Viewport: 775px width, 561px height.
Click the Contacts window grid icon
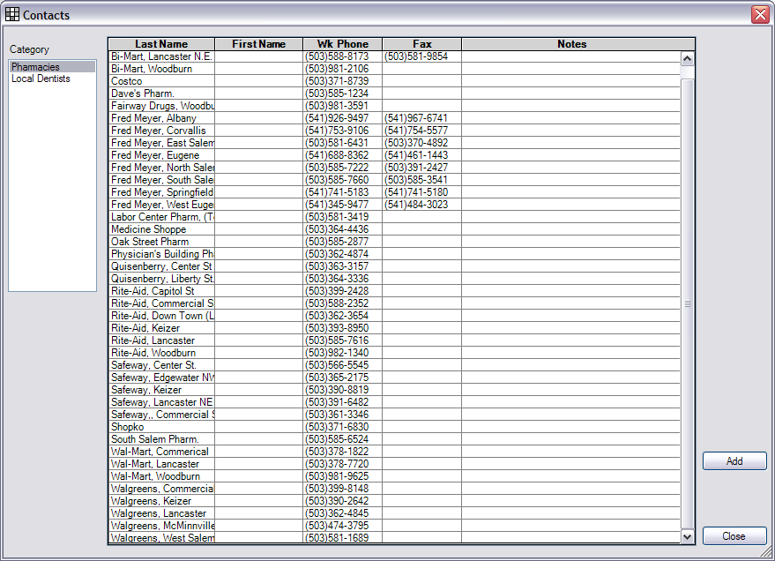tap(11, 15)
